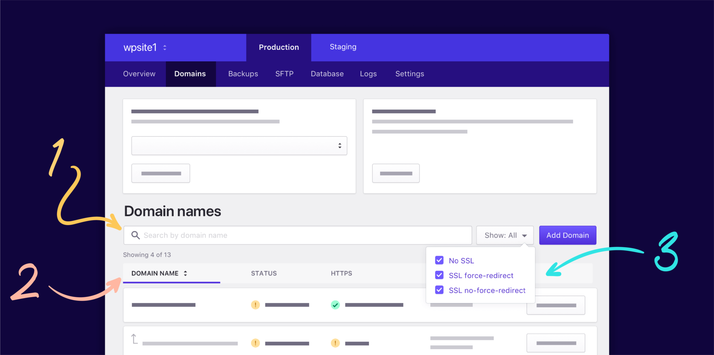
Task: Click the Add Domain button
Action: [x=567, y=235]
